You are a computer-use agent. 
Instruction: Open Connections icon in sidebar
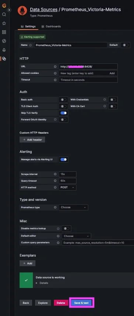[4, 59]
